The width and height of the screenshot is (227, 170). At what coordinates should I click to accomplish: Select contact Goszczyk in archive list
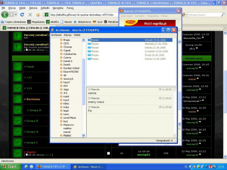pyautogui.click(x=68, y=79)
